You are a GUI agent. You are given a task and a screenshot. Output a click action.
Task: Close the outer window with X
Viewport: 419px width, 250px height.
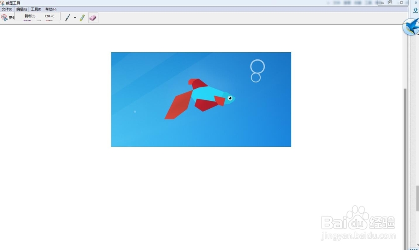tap(416, 3)
